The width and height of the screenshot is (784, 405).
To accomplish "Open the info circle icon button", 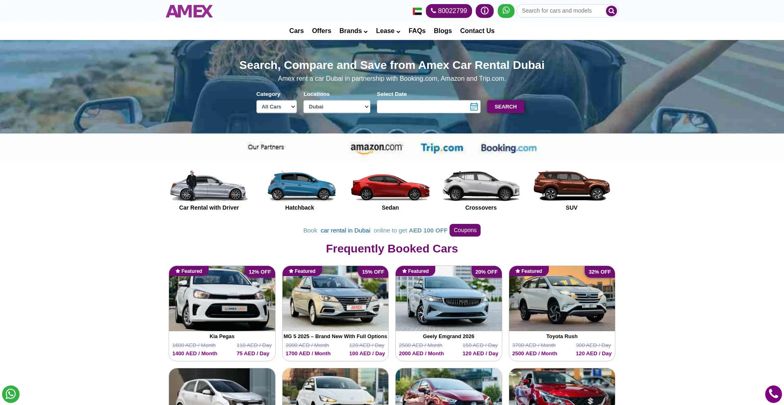I will tap(485, 11).
